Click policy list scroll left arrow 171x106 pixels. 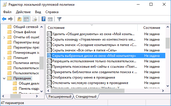tap(49, 91)
